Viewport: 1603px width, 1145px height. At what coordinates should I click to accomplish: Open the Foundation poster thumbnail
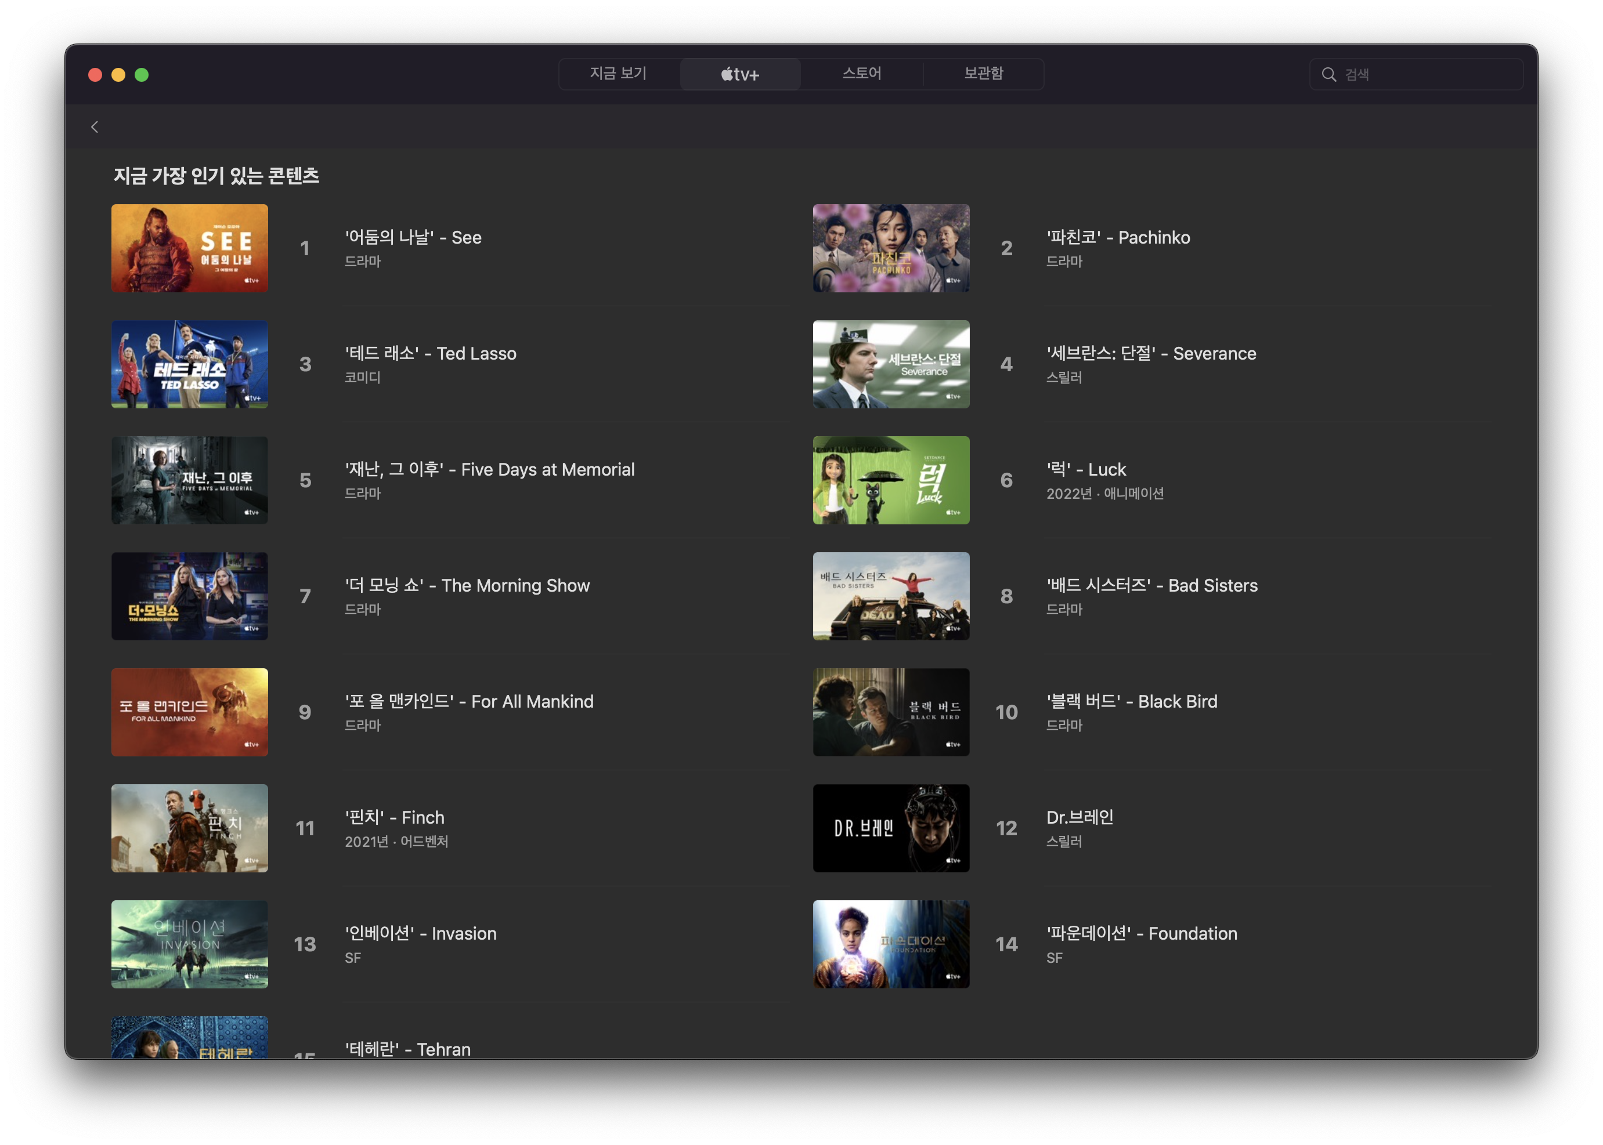(890, 944)
